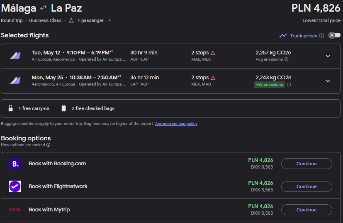Click the Air Europa logo on May 12 flight
This screenshot has width=343, height=223.
(15, 56)
